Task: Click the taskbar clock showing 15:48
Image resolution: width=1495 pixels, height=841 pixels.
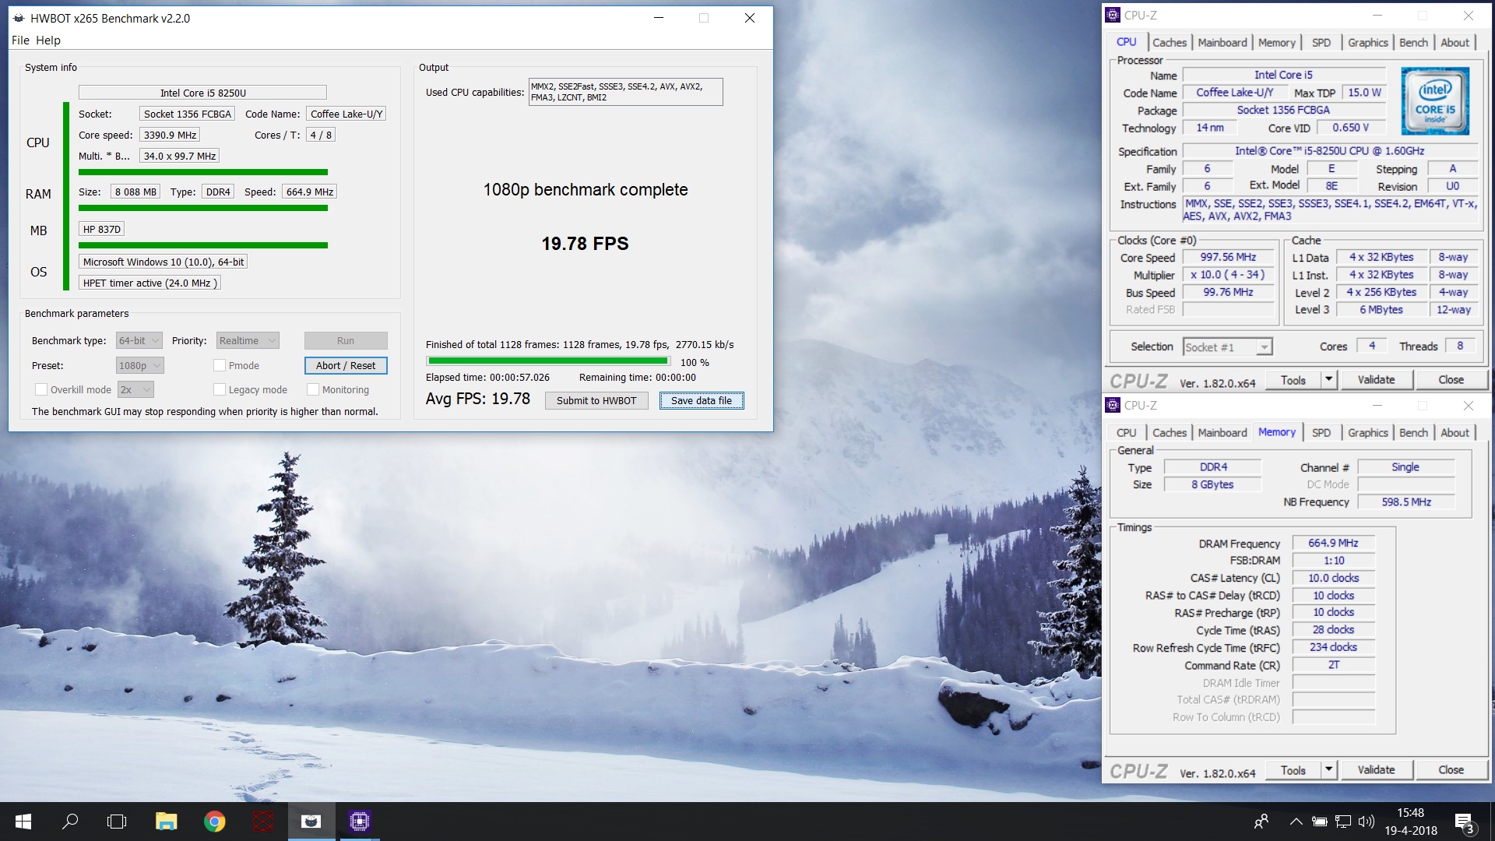Action: click(1410, 822)
